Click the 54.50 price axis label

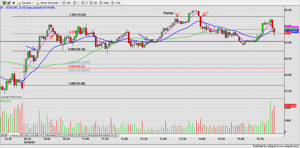pos(288,58)
